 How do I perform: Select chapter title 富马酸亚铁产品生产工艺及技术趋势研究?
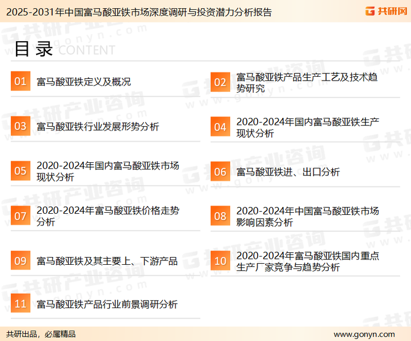(307, 83)
